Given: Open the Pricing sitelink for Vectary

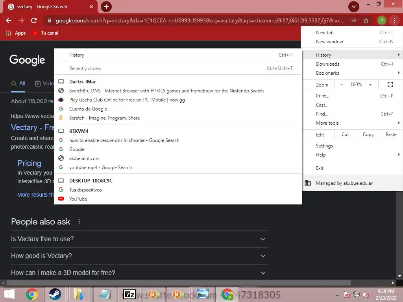Looking at the screenshot, I should [x=29, y=163].
